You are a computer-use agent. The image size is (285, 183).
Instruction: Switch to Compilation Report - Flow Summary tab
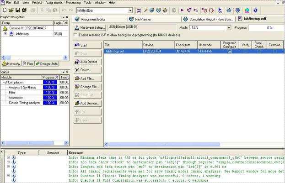tap(208, 19)
